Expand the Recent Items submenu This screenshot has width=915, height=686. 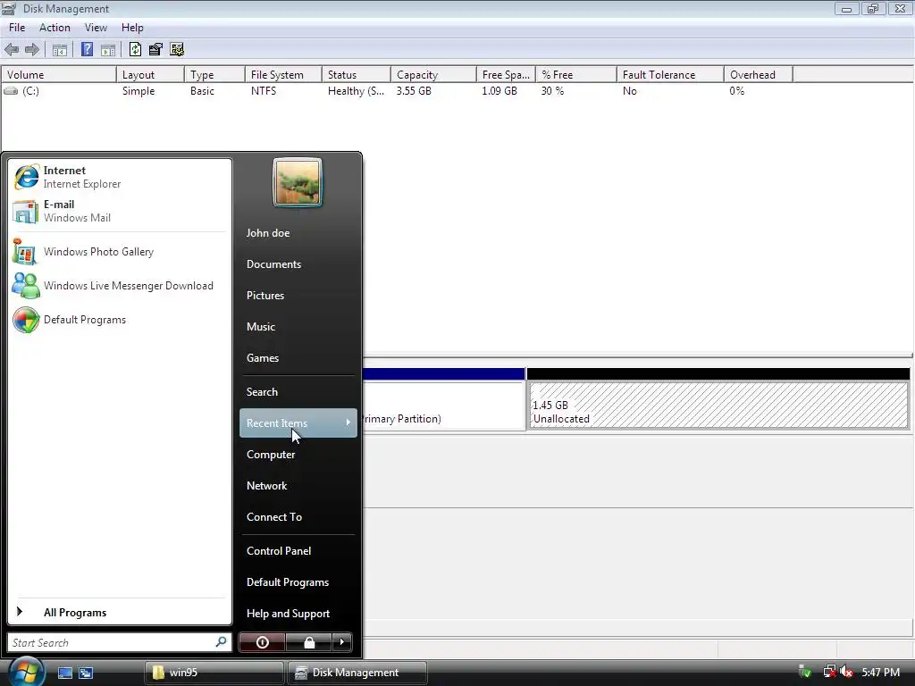(x=298, y=422)
